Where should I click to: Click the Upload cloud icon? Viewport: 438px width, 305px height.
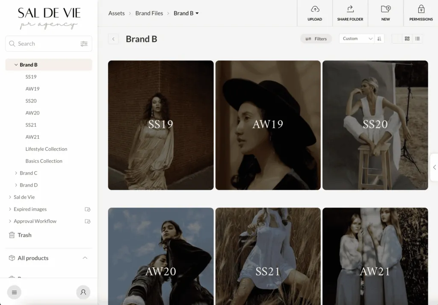pos(315,9)
